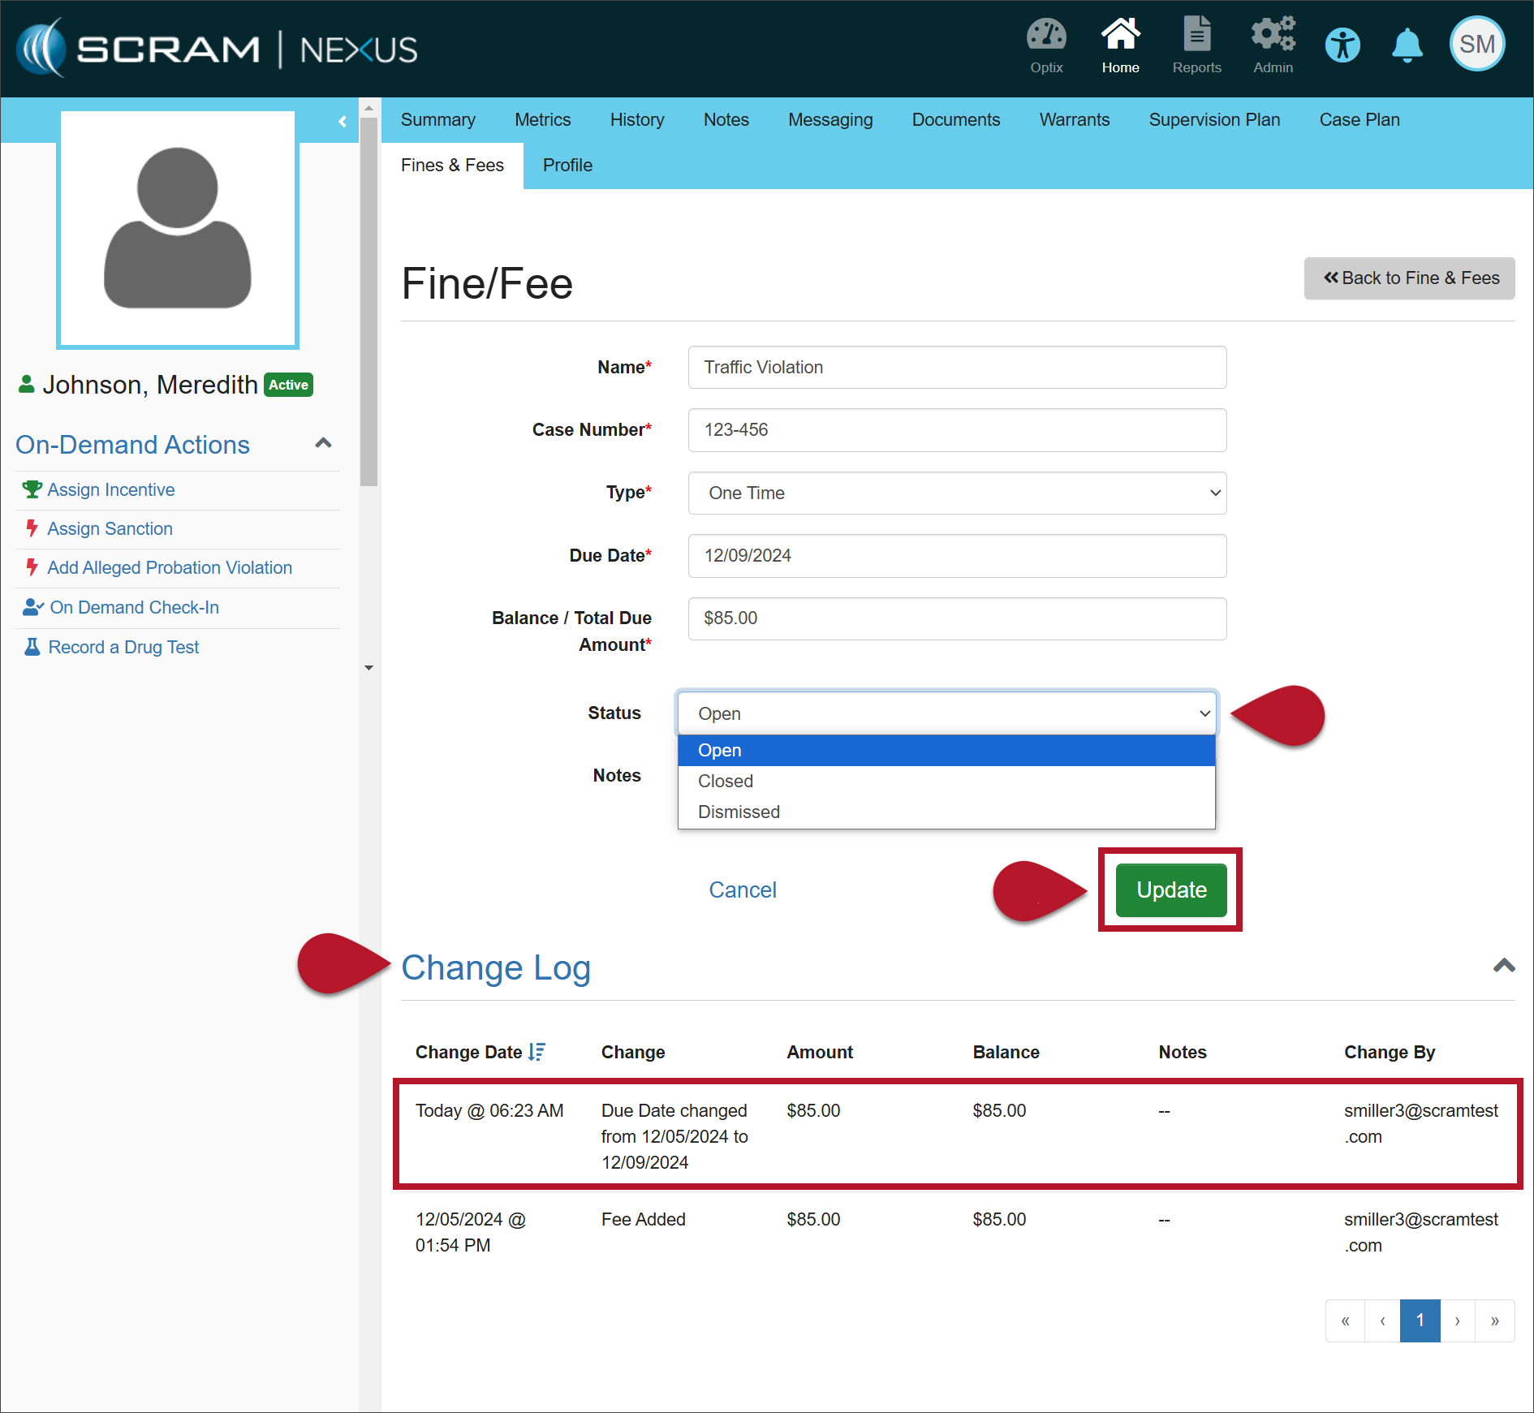
Task: Collapse the left sidebar panel arrow
Action: click(343, 121)
